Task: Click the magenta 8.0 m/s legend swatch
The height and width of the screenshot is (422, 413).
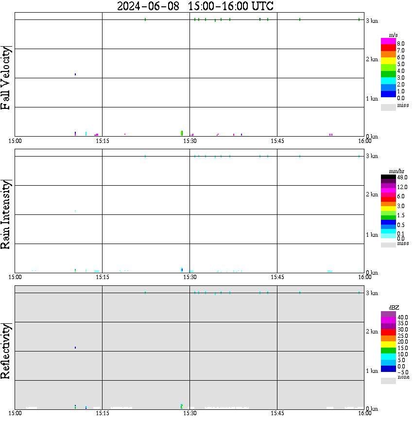Action: (388, 41)
